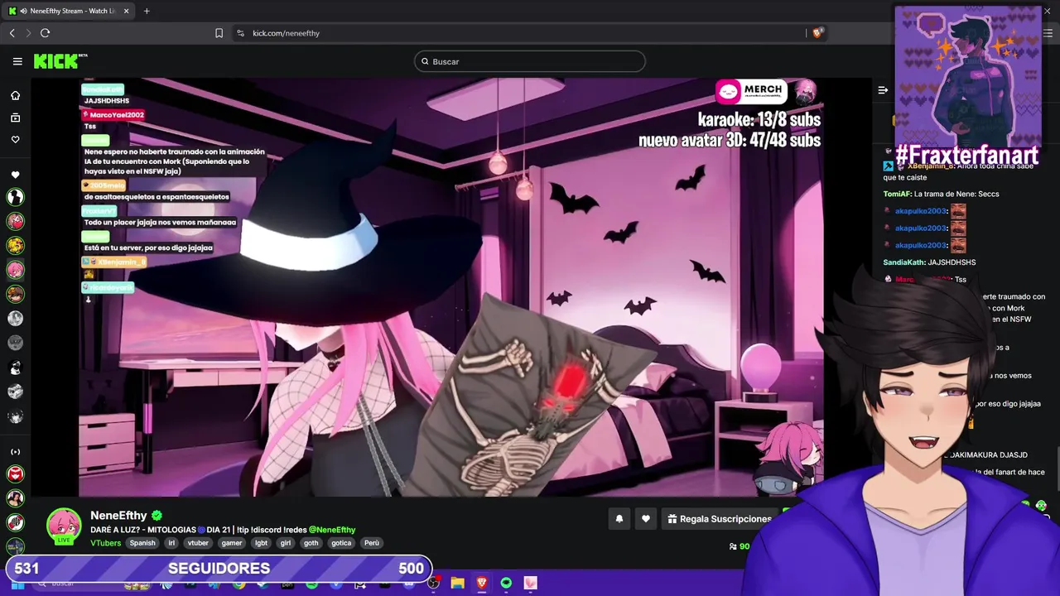
Task: Click the stream video player
Action: [451, 287]
